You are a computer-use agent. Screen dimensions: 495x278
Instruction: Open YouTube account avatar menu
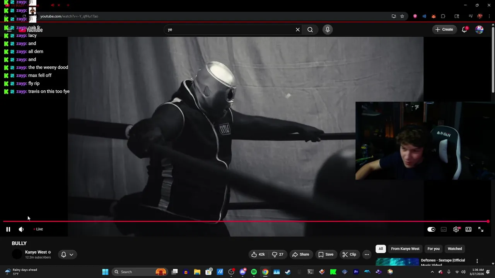pos(479,29)
